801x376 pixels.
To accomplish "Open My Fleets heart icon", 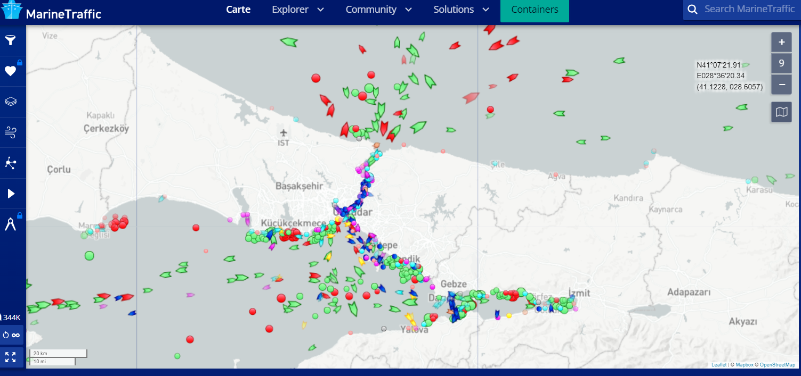I will pyautogui.click(x=11, y=71).
